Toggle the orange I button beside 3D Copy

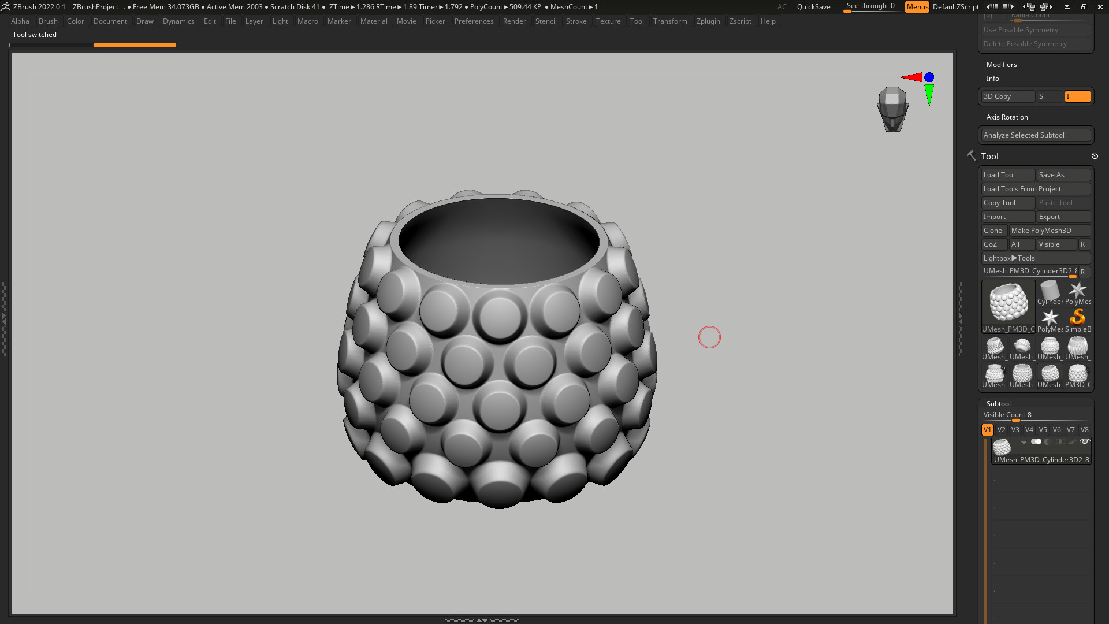[1077, 96]
